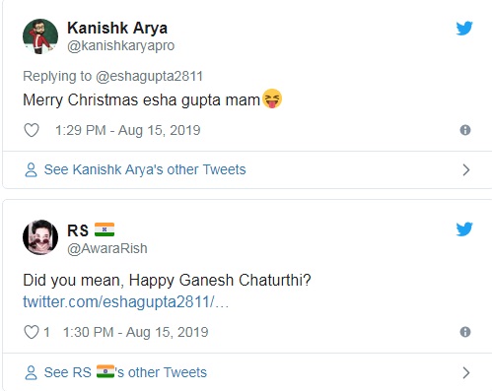Open info icon on RS tweet
492x391 pixels.
point(465,332)
